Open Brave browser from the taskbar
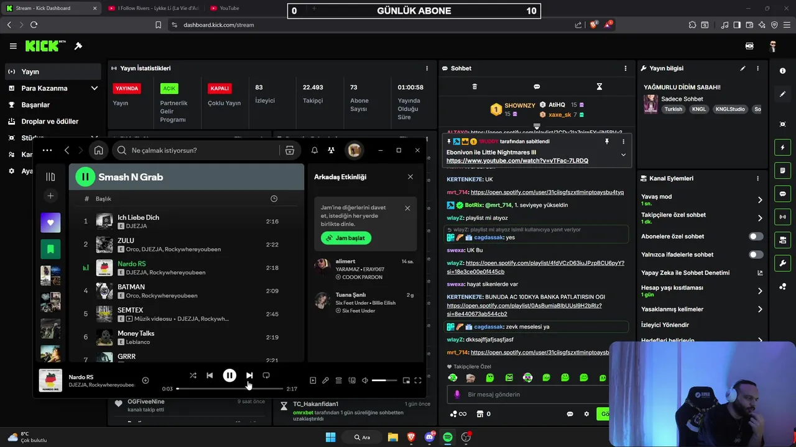This screenshot has width=796, height=447. pyautogui.click(x=411, y=437)
